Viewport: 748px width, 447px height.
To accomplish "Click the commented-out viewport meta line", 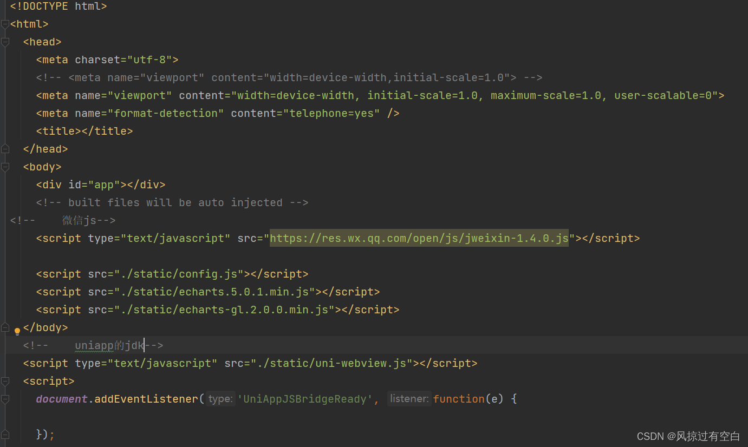I will point(289,77).
